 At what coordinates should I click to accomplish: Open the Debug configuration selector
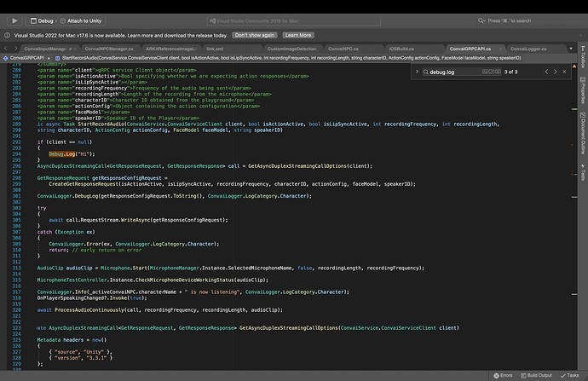[x=42, y=21]
